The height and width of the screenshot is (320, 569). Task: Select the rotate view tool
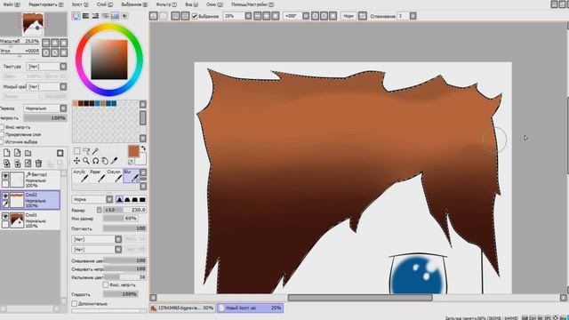pyautogui.click(x=95, y=161)
